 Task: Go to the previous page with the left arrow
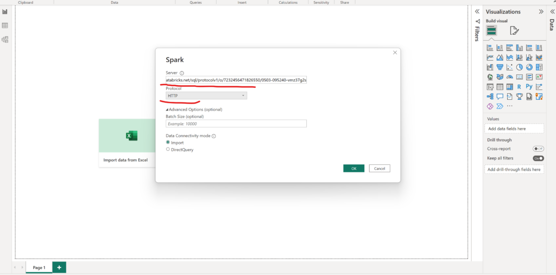point(15,267)
